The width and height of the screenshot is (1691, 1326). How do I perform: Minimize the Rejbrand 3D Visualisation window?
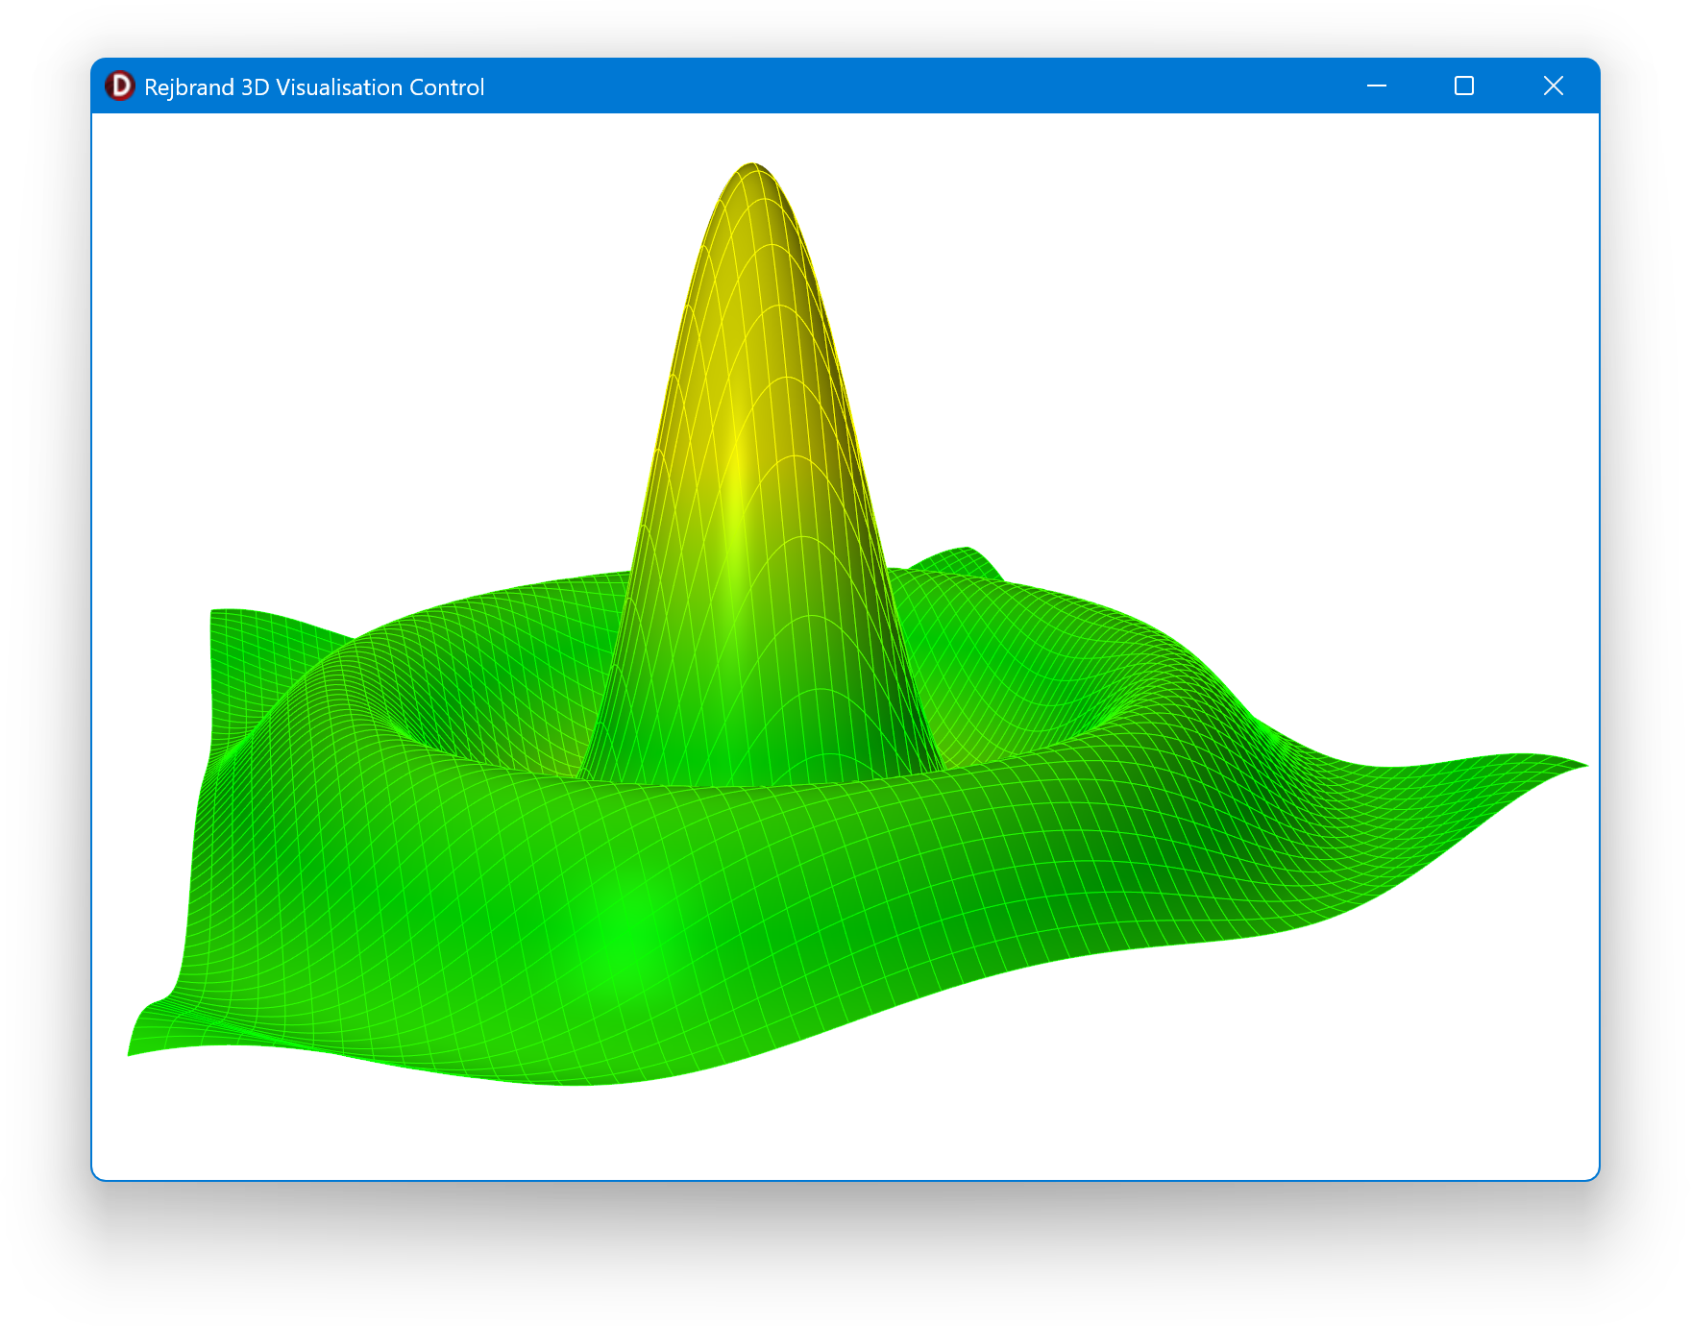click(1376, 86)
